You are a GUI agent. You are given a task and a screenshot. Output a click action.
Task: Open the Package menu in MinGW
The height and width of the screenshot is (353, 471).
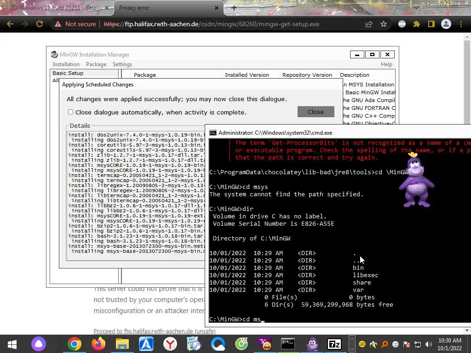(x=96, y=64)
